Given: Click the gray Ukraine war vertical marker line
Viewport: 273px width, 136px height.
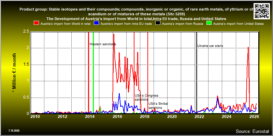Looking at the screenshot, I should pyautogui.click(x=197, y=73).
